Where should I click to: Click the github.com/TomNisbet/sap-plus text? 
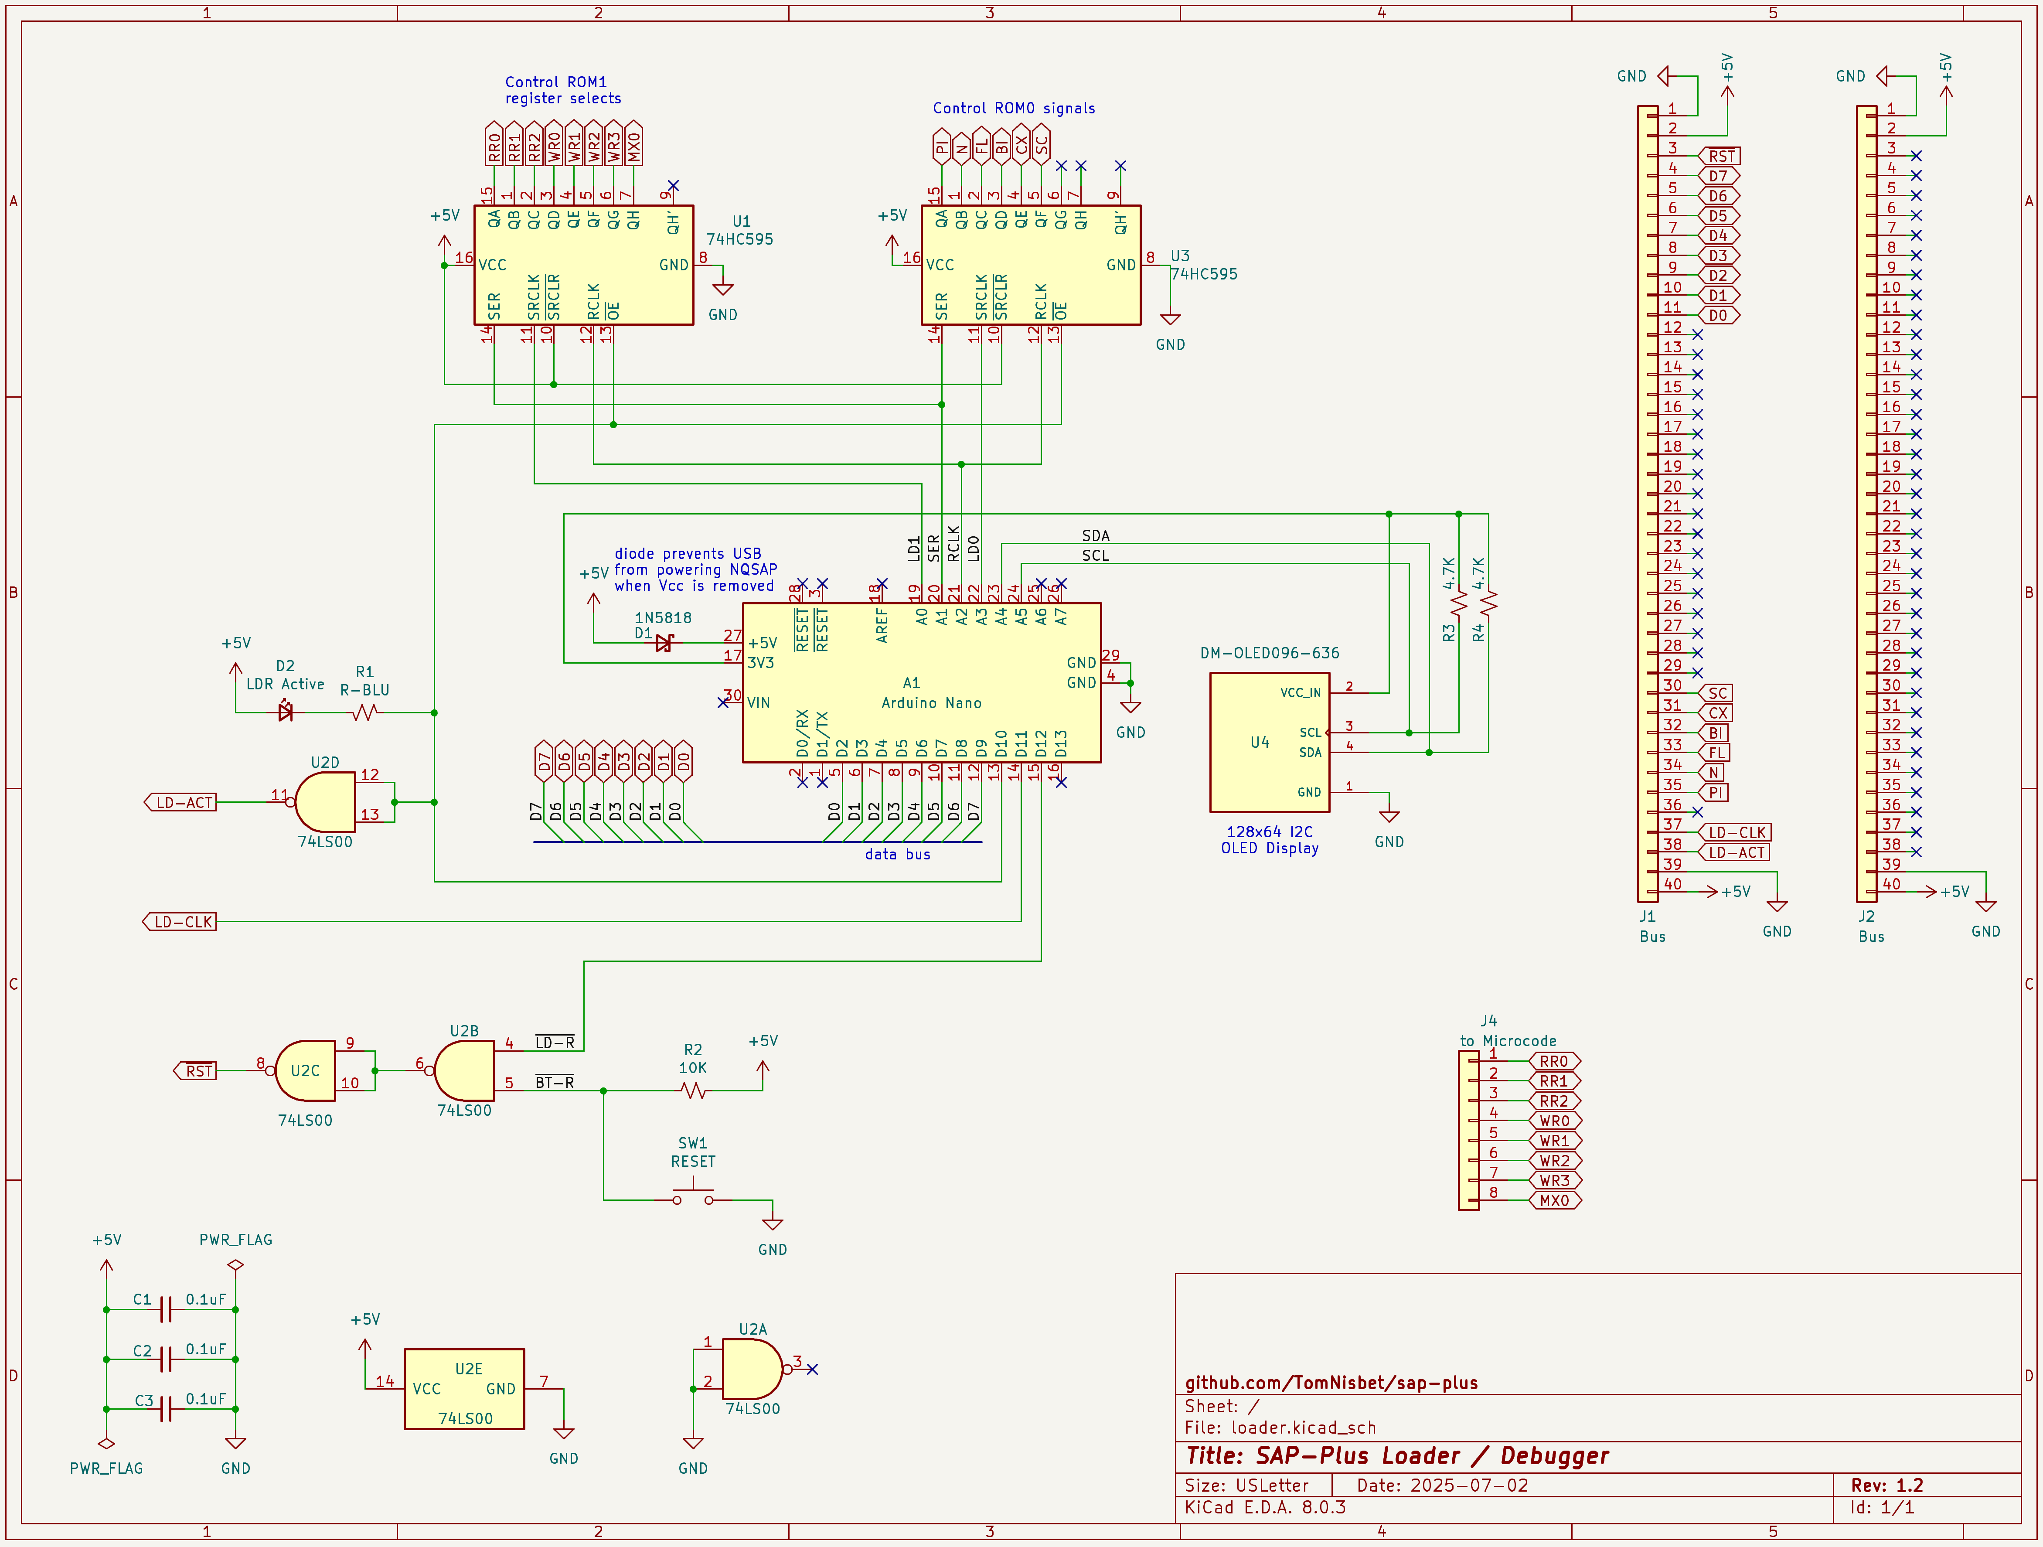click(x=1332, y=1383)
